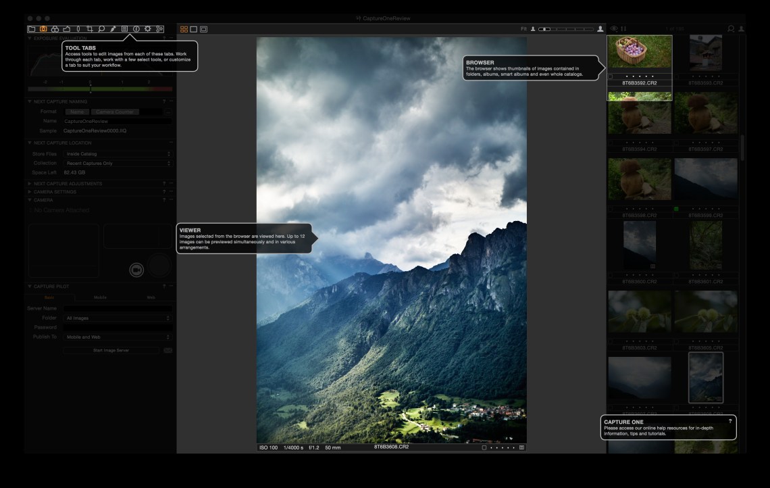Open the Crop composition tool tab
Viewport: 770px width, 488px height.
point(90,29)
